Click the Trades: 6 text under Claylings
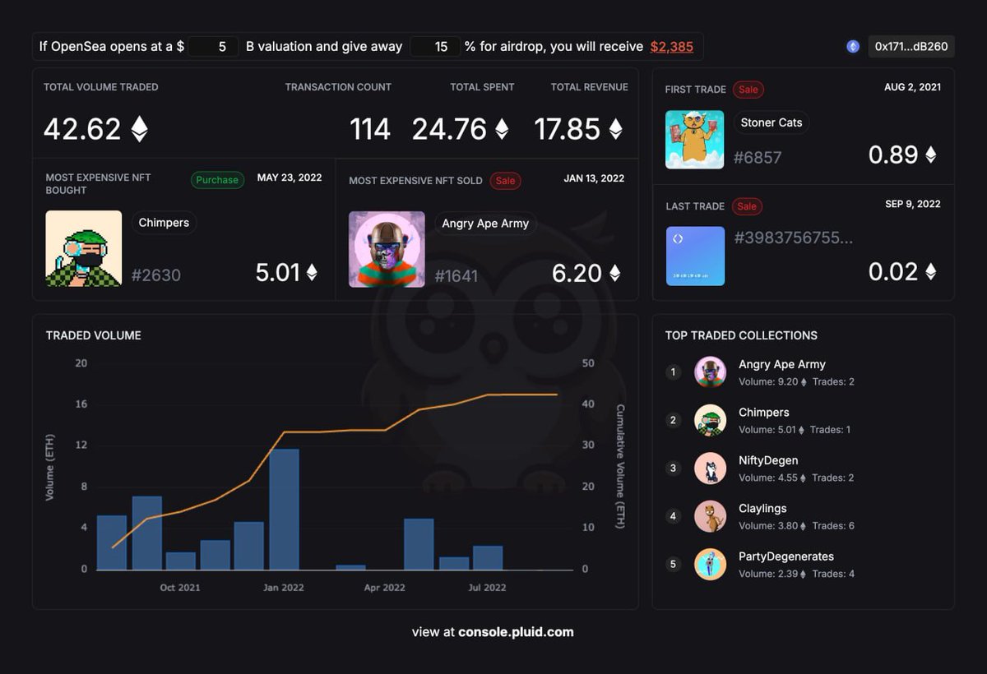Screen dimensions: 987x674 [x=833, y=526]
